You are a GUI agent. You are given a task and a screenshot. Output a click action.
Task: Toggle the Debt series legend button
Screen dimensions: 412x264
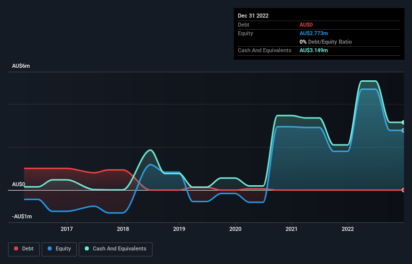point(24,249)
